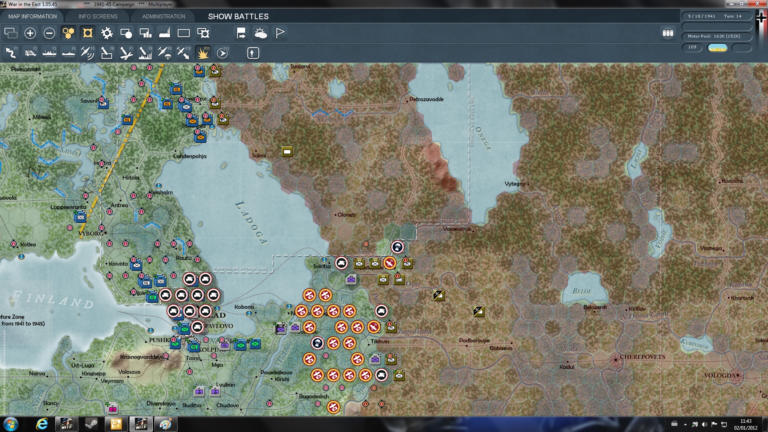
Task: Click the date and turn display
Action: point(717,16)
